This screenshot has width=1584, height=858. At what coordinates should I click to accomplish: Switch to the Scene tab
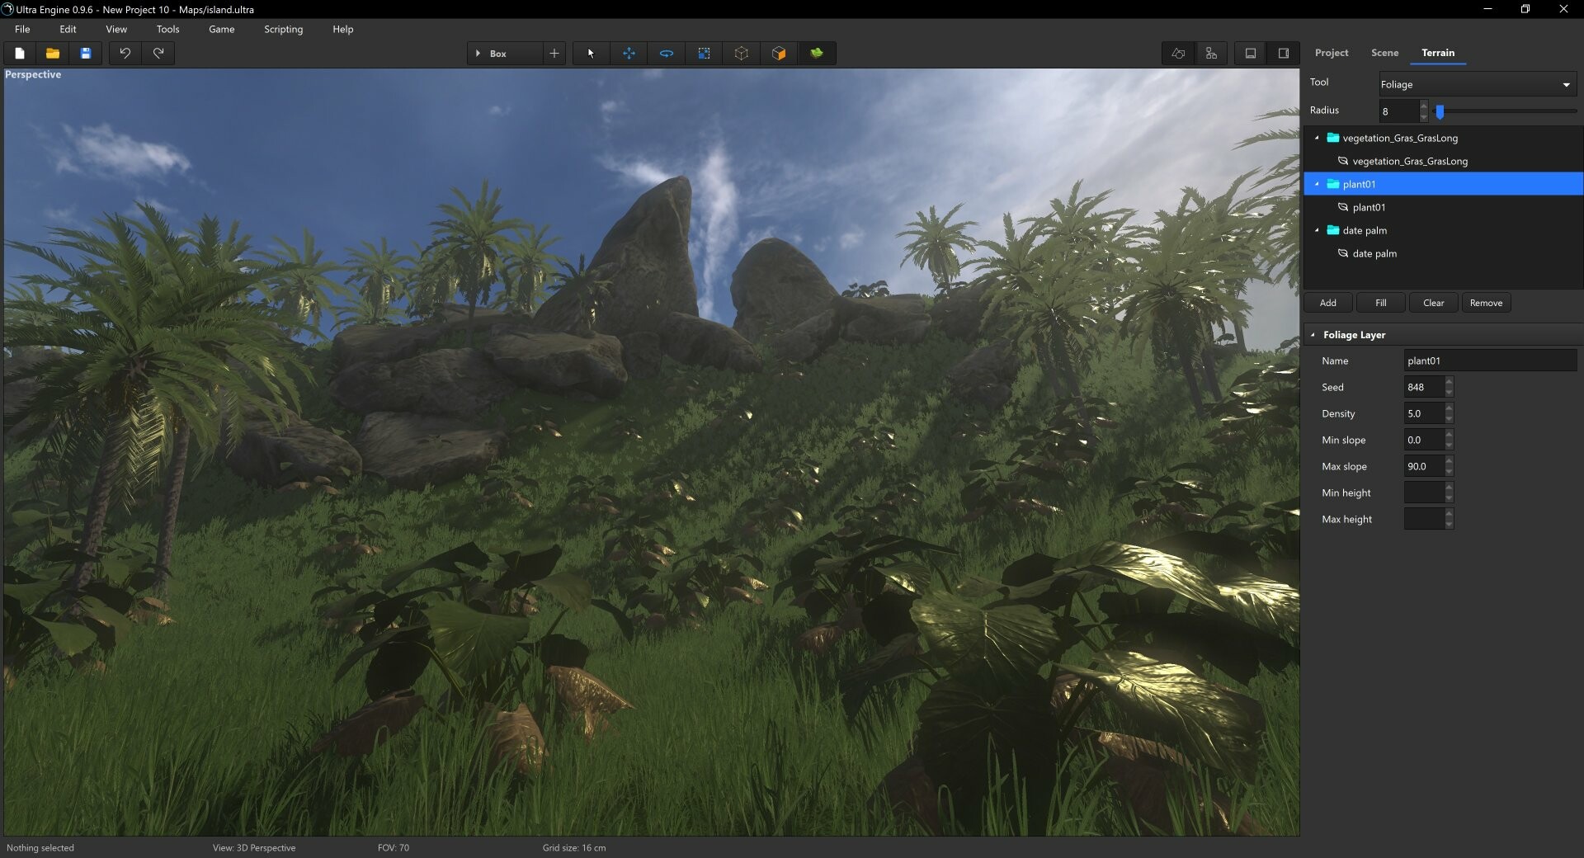[x=1384, y=53]
